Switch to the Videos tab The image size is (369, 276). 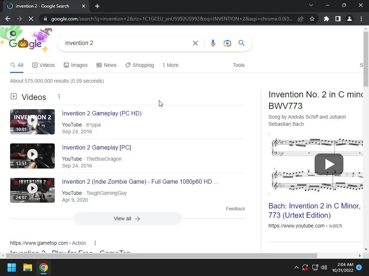tap(44, 65)
